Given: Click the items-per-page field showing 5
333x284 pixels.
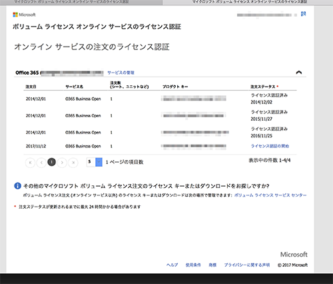Looking at the screenshot, I should pos(91,162).
